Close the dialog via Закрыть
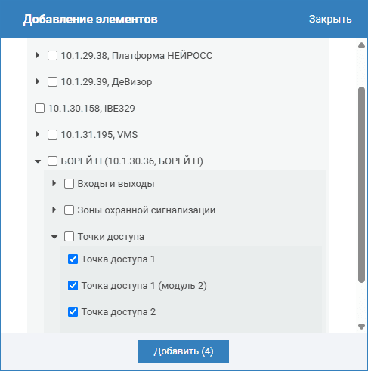The height and width of the screenshot is (371, 368). pyautogui.click(x=330, y=19)
